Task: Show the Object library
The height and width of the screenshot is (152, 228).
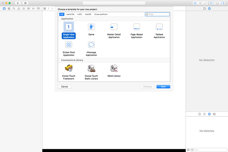Action: 209,114
